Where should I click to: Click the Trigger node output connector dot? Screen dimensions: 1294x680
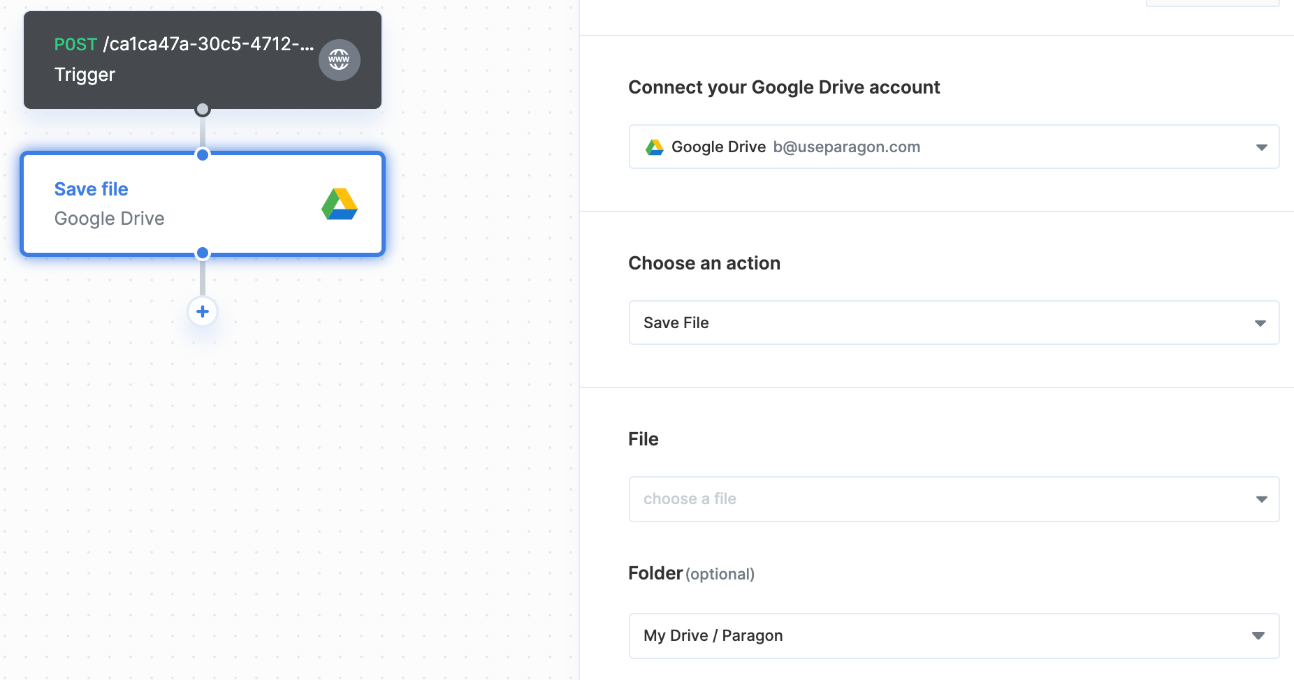[x=203, y=109]
